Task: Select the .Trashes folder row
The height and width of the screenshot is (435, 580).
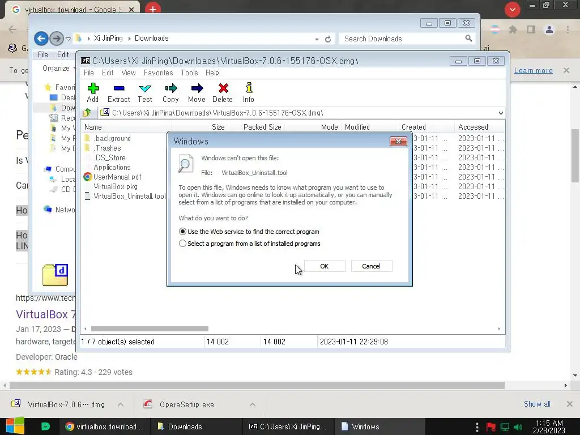Action: pos(107,148)
